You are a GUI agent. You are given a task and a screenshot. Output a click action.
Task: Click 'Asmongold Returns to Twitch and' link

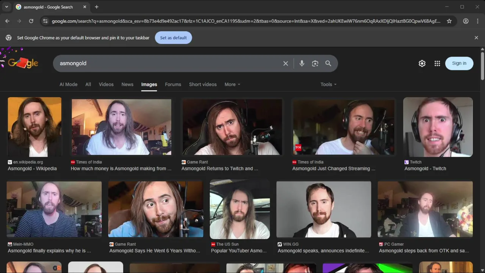point(220,168)
